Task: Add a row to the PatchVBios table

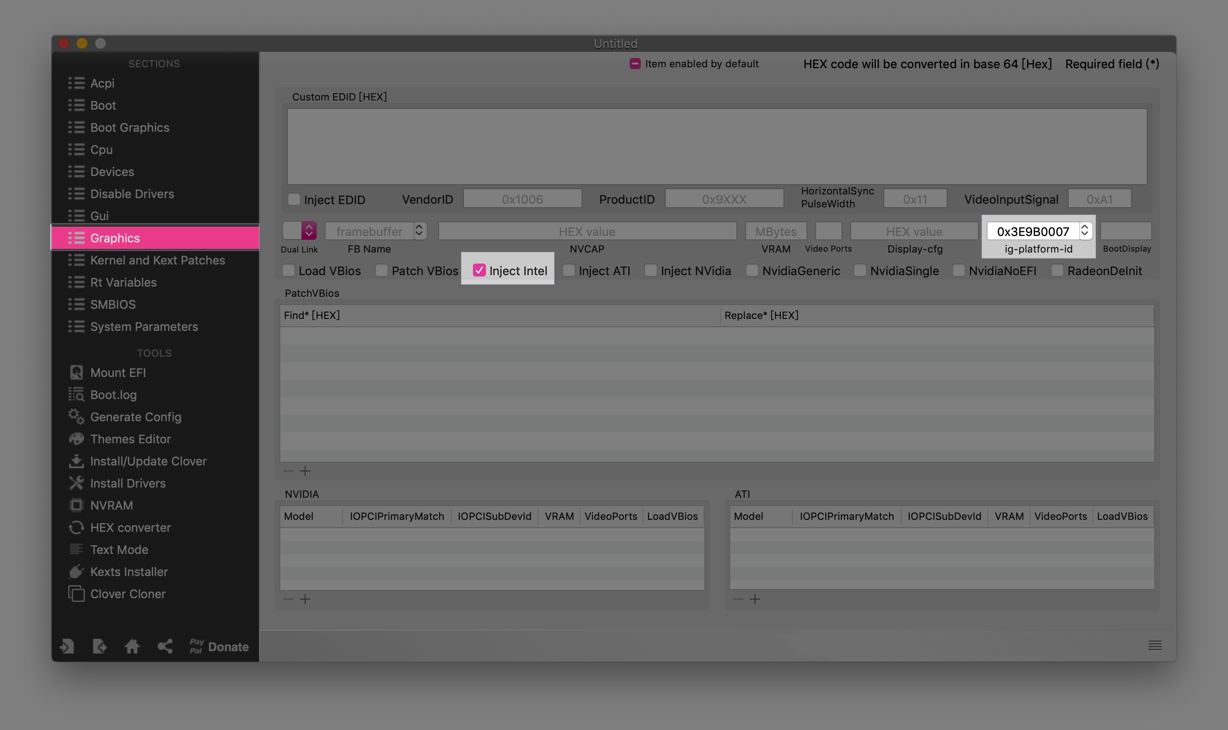Action: (x=305, y=471)
